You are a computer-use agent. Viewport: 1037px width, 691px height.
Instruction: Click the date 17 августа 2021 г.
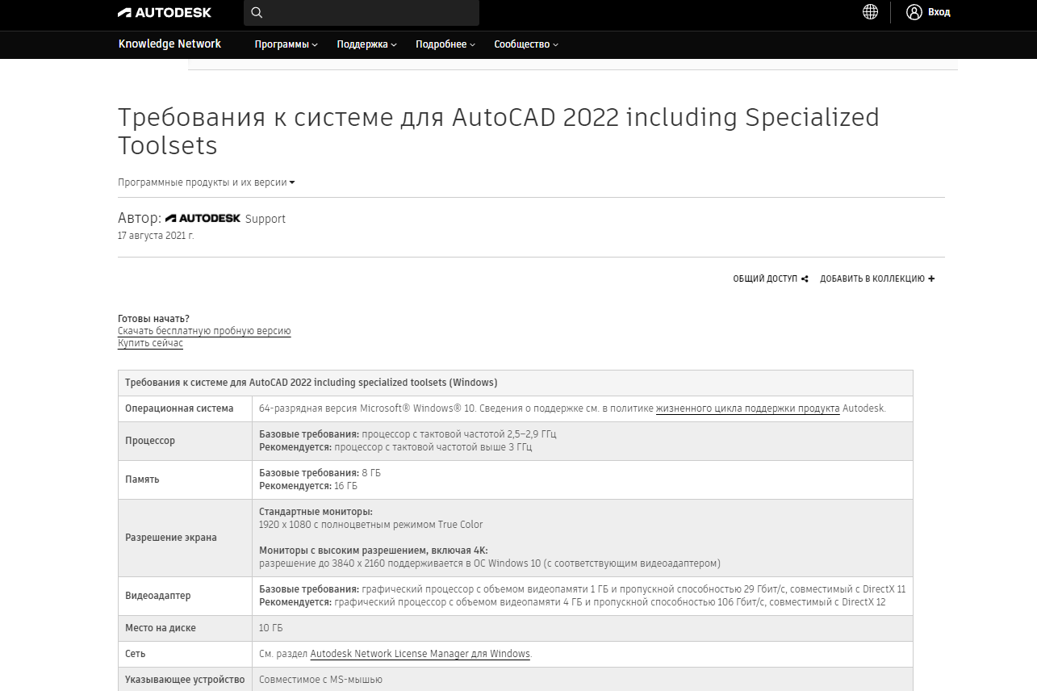point(156,236)
